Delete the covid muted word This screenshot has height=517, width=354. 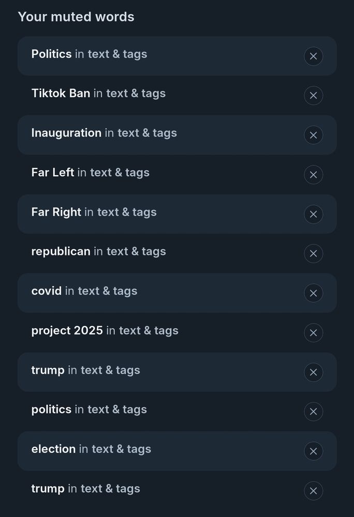tap(313, 293)
